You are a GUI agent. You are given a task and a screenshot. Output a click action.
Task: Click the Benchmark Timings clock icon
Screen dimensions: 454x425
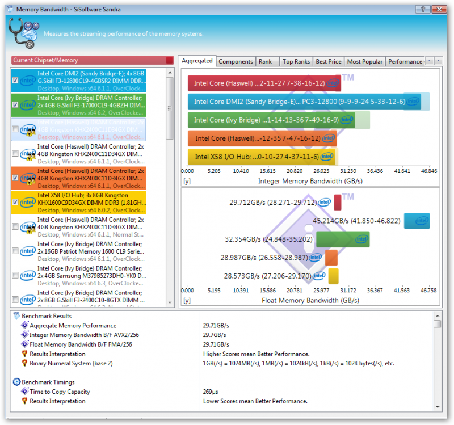click(x=16, y=382)
